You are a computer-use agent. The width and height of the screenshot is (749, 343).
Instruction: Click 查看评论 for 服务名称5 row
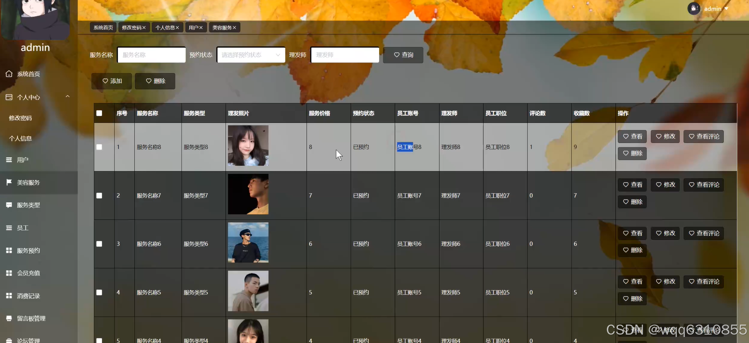[703, 281]
